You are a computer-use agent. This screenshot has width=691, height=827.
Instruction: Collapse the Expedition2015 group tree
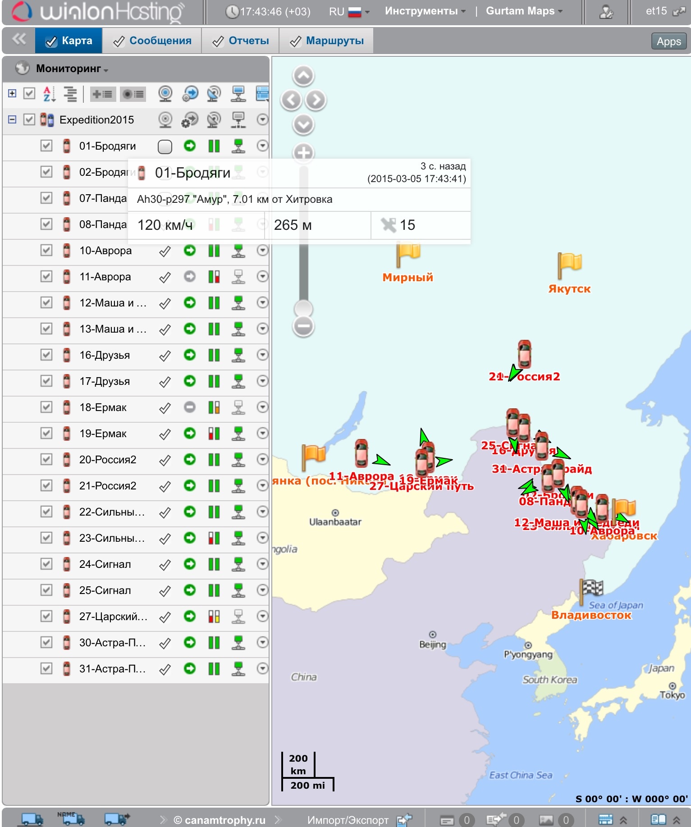coord(12,120)
